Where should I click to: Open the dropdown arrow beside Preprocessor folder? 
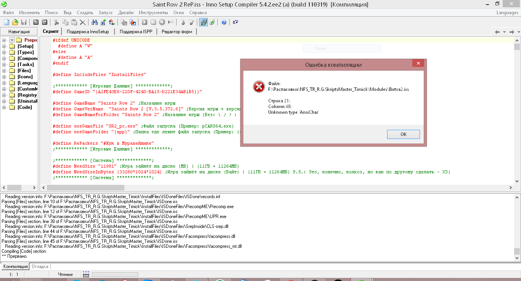[12, 40]
